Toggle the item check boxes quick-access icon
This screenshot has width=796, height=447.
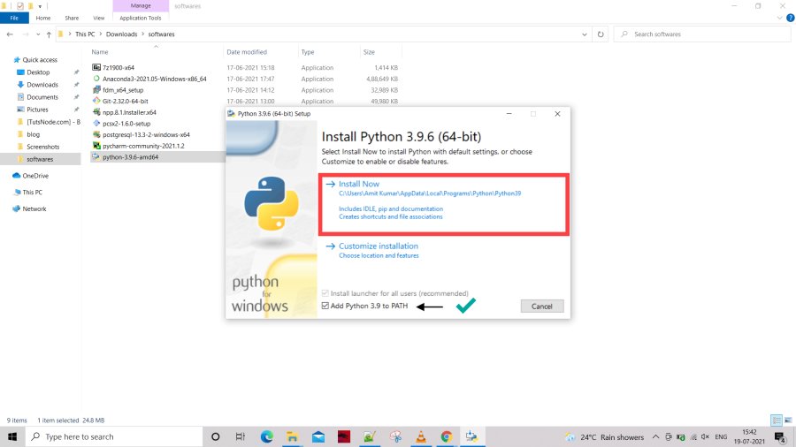(19, 6)
